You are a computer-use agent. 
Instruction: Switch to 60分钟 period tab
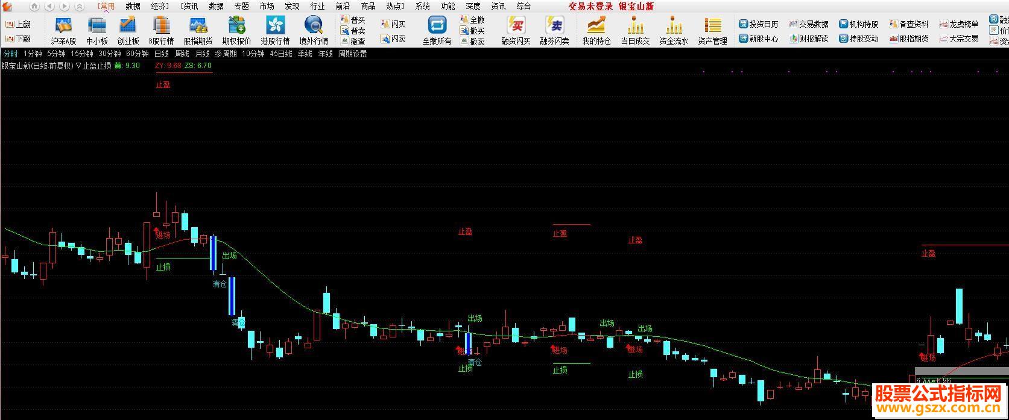pos(138,54)
